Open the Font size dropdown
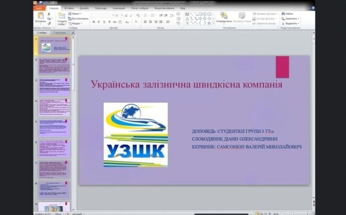The width and height of the screenshot is (346, 215). (122, 16)
